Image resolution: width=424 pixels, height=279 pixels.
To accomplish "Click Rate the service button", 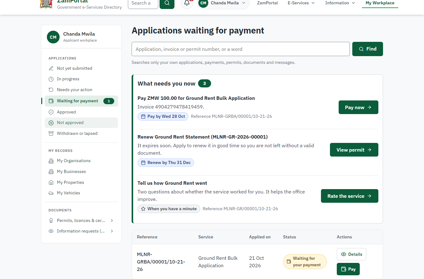I will (x=350, y=196).
